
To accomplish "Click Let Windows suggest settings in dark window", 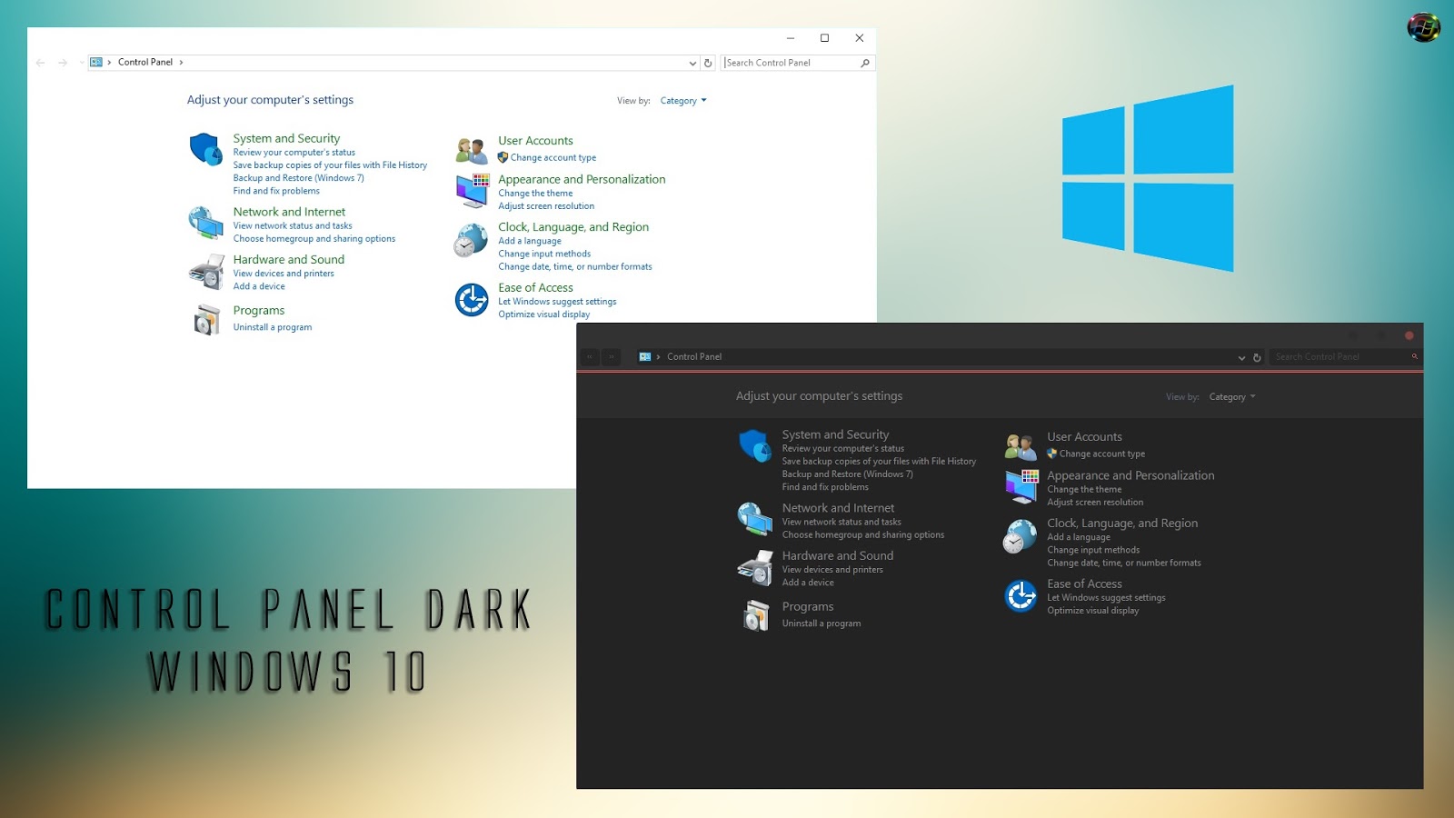I will tap(1106, 598).
